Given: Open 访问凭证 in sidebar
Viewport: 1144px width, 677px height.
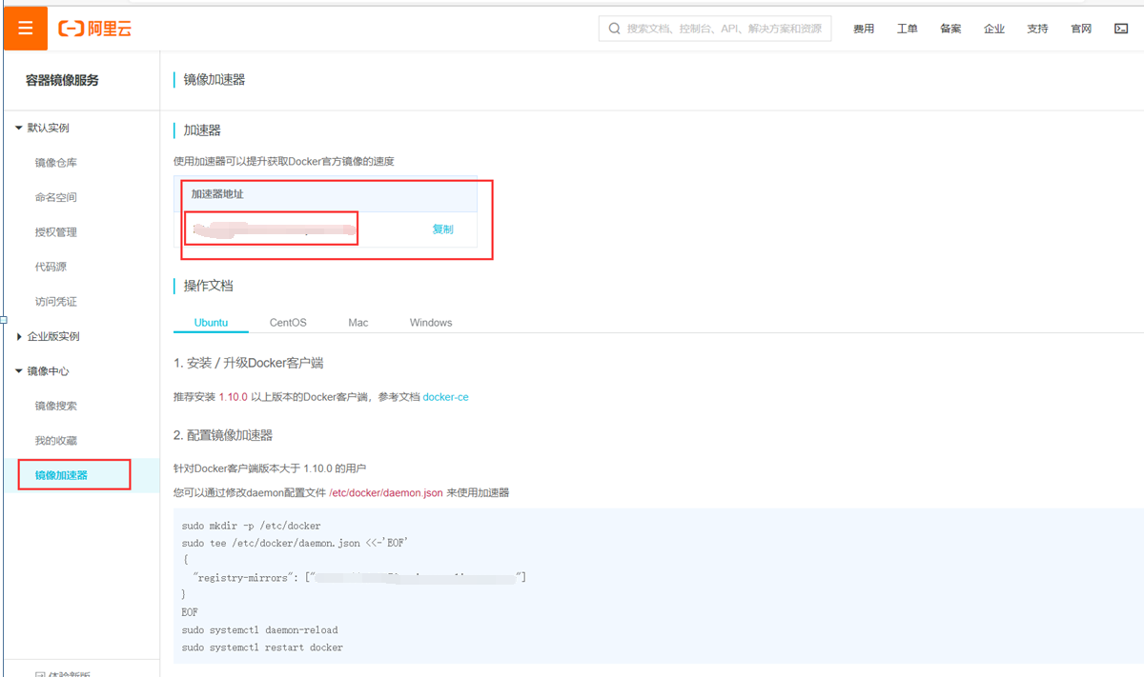Looking at the screenshot, I should pyautogui.click(x=56, y=302).
